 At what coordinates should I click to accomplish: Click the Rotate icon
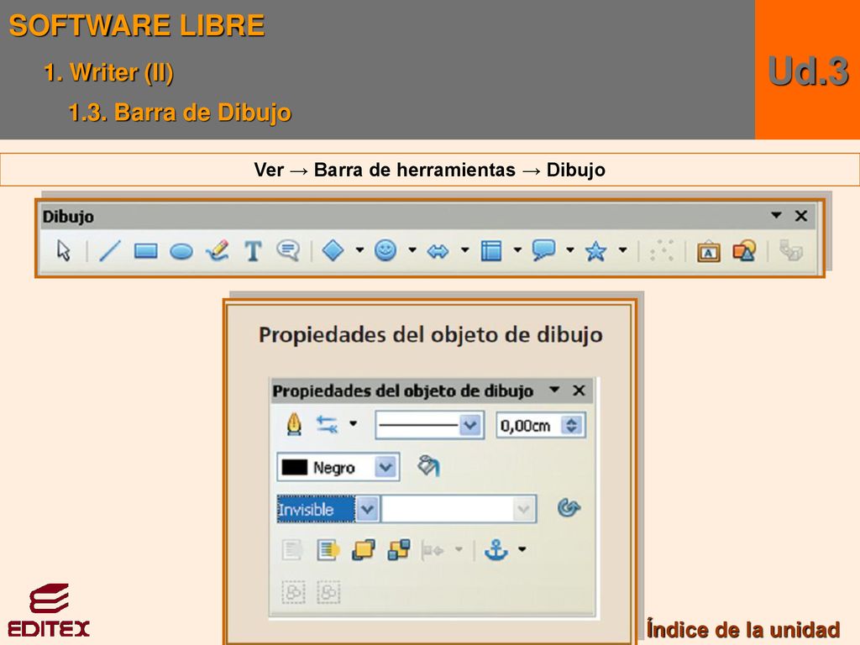coord(569,508)
